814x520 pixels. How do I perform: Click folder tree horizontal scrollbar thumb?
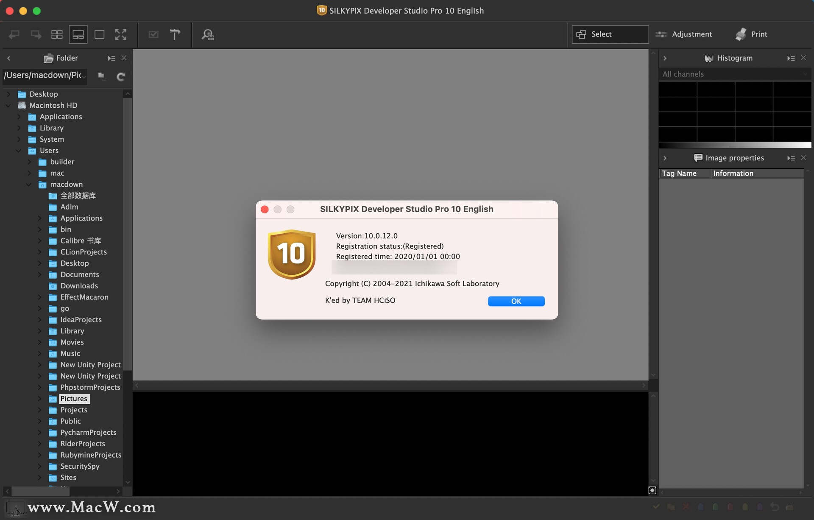point(40,491)
